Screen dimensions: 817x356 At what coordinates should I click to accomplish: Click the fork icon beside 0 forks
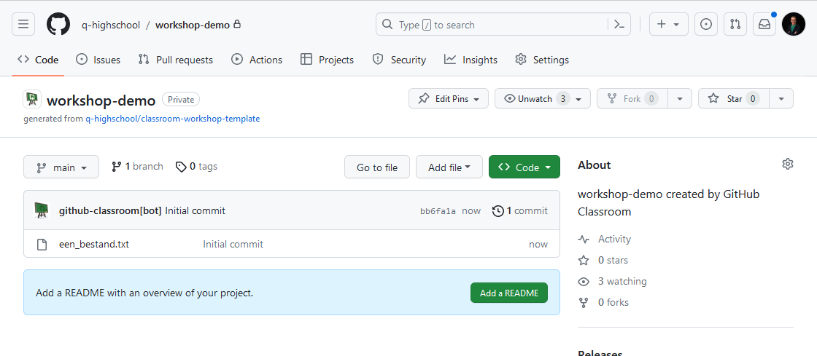(x=584, y=302)
